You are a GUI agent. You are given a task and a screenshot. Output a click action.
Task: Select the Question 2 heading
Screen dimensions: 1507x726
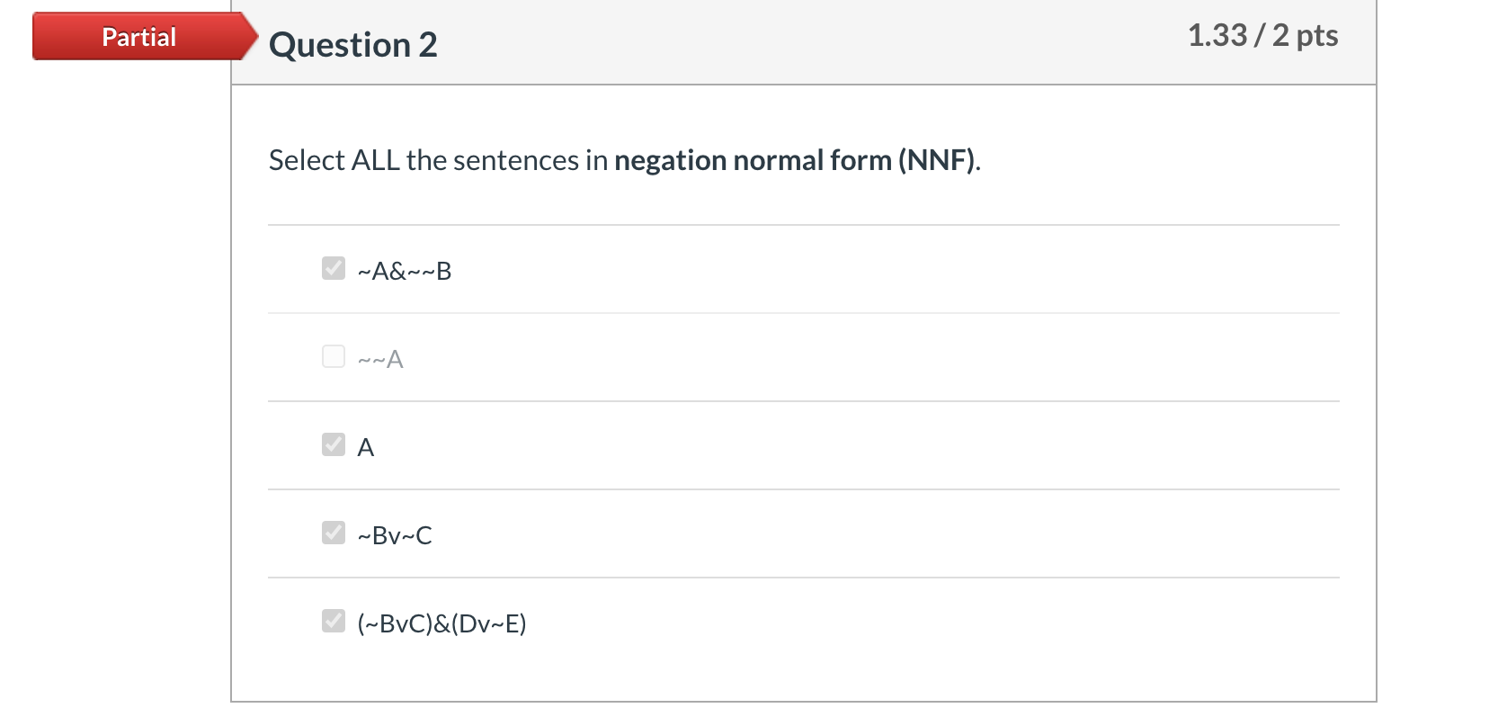point(353,44)
